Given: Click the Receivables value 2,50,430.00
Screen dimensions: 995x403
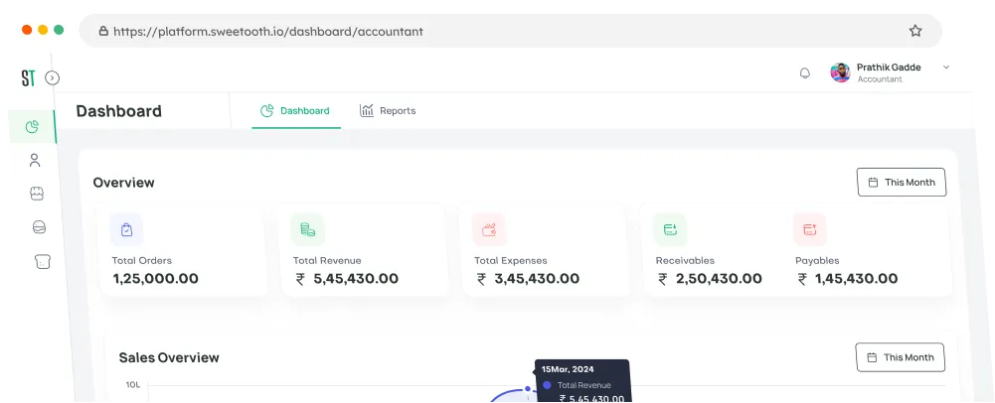Looking at the screenshot, I should point(719,278).
